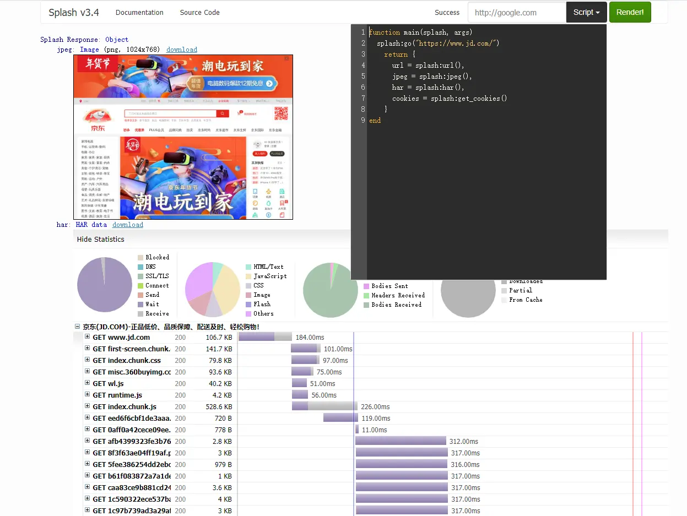Click the 101.00ms duration label
Image resolution: width=687 pixels, height=516 pixels.
338,349
